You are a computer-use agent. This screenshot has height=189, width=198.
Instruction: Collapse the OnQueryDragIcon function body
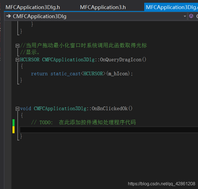pos(17,60)
